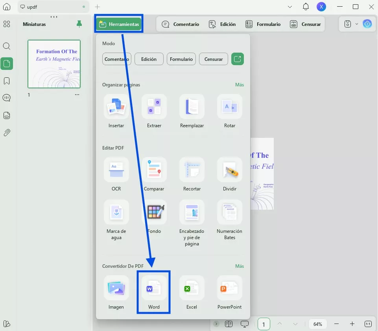The width and height of the screenshot is (378, 331).
Task: Switch to Edición mode in top toolbar
Action: pos(222,24)
